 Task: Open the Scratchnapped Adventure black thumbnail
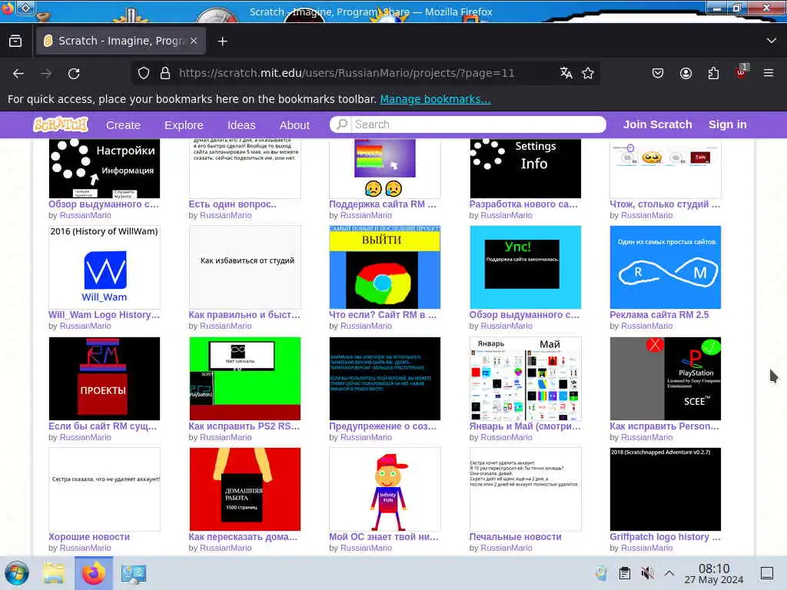tap(666, 489)
